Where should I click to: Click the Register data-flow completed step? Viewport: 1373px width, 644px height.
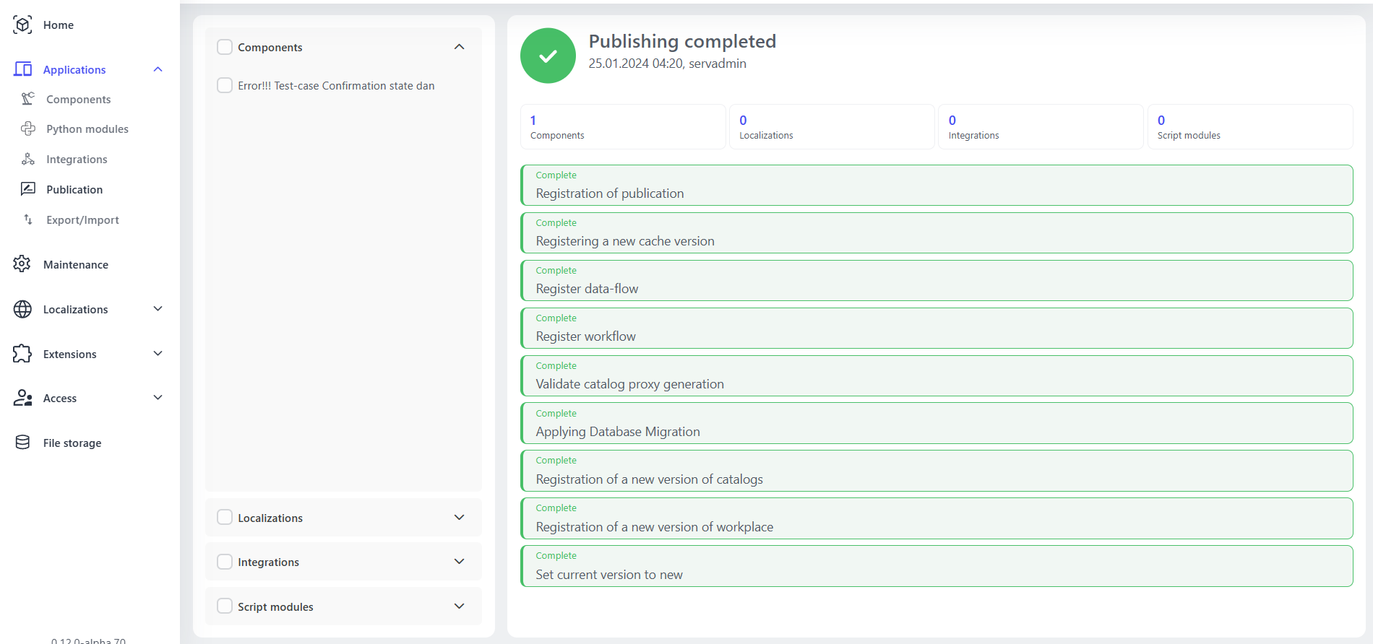point(936,281)
